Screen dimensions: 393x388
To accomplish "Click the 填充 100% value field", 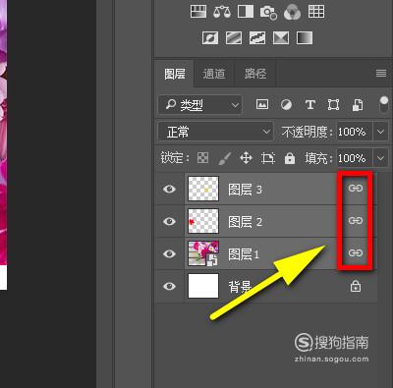I will coord(354,158).
